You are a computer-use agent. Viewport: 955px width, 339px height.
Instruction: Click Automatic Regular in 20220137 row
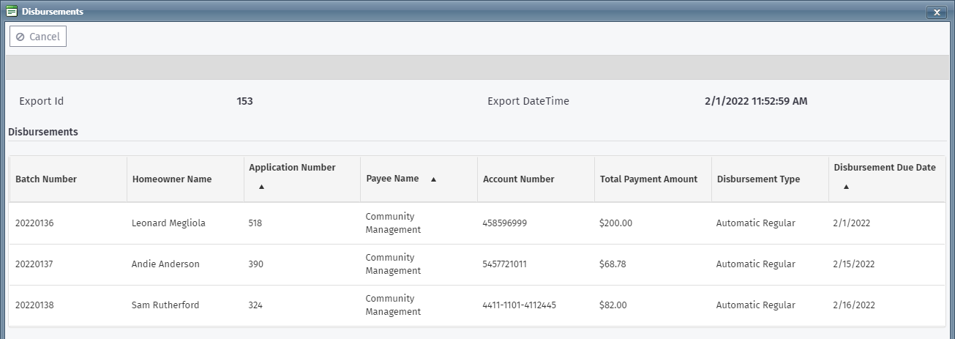click(x=755, y=264)
